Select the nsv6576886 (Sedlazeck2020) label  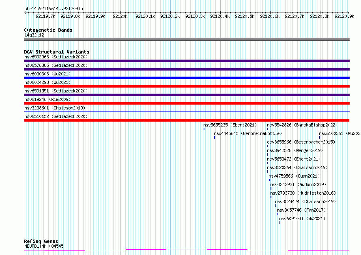(56, 65)
